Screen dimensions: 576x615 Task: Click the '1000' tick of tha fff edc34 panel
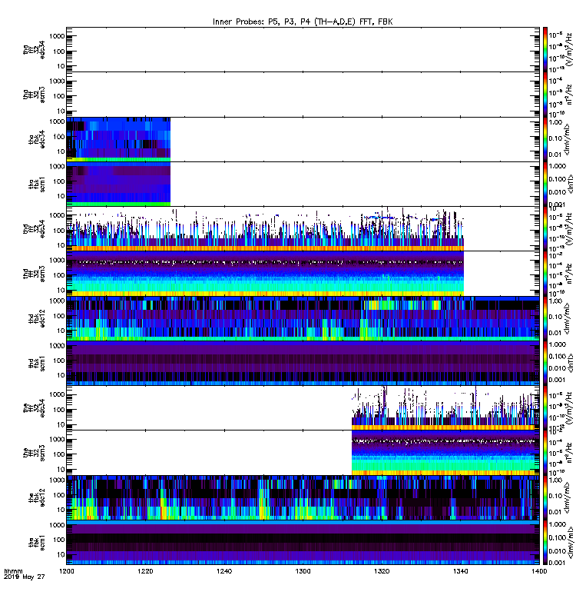[x=57, y=36]
